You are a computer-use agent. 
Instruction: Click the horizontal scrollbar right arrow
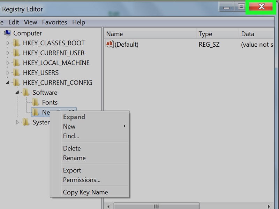coord(269,207)
